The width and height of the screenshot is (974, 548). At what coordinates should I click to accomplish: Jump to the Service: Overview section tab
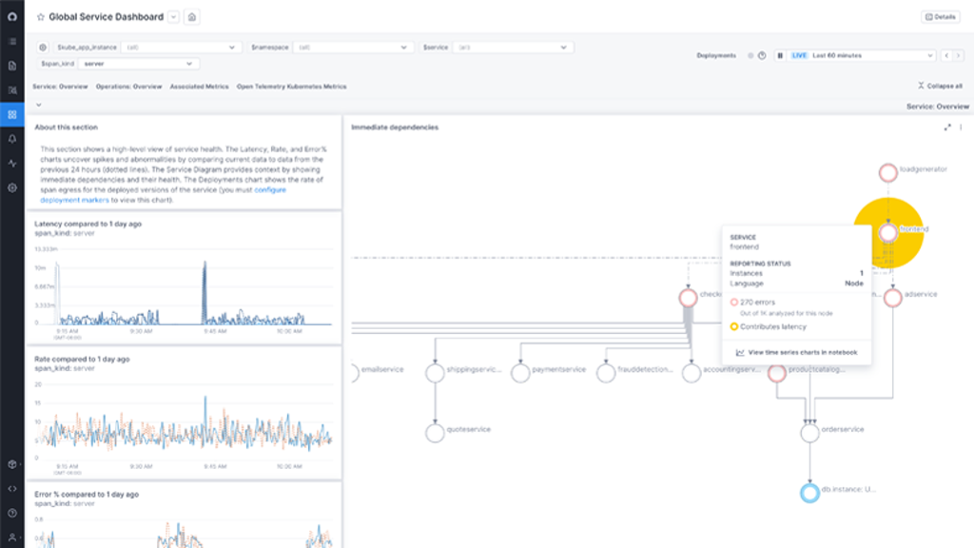click(60, 87)
